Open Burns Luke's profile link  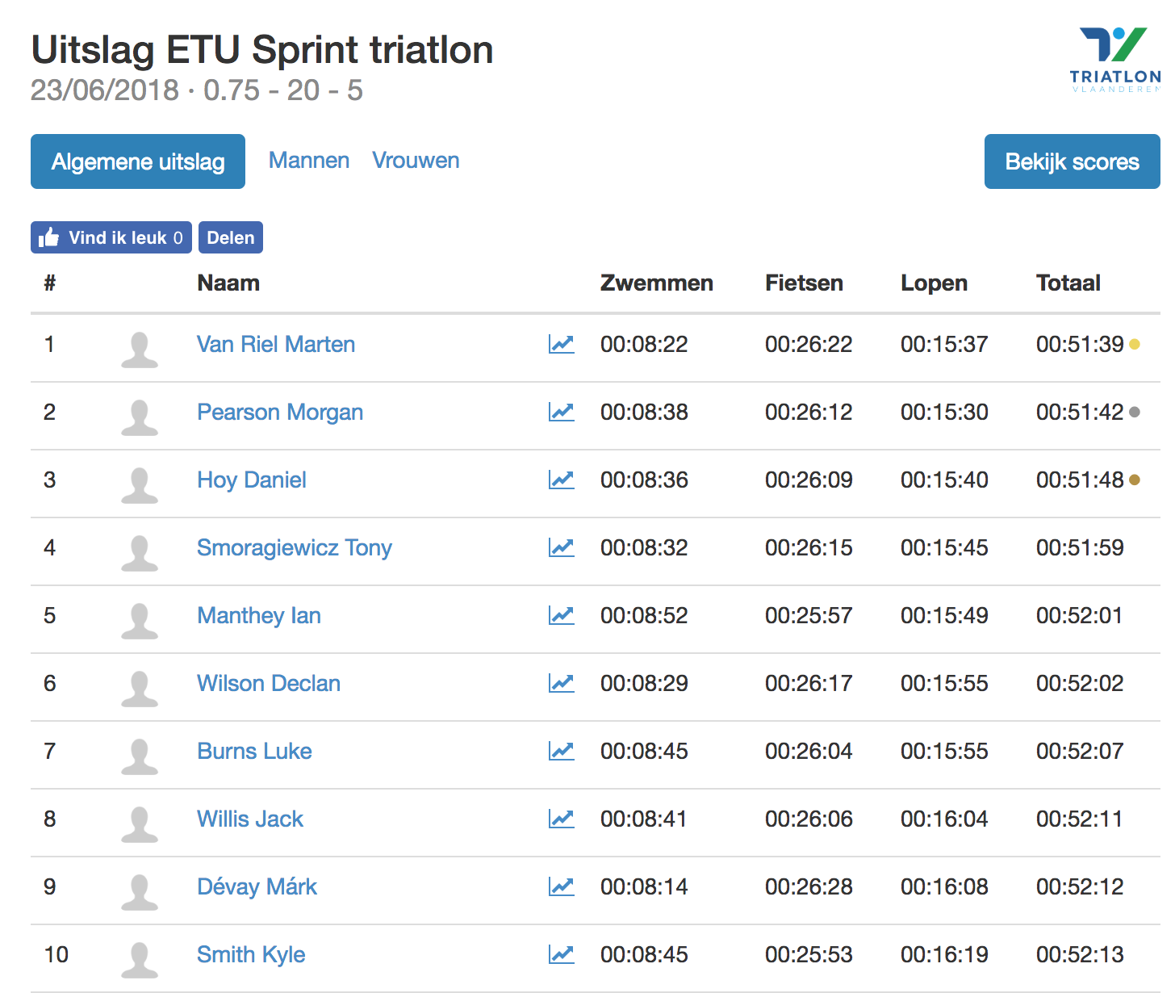click(x=254, y=752)
